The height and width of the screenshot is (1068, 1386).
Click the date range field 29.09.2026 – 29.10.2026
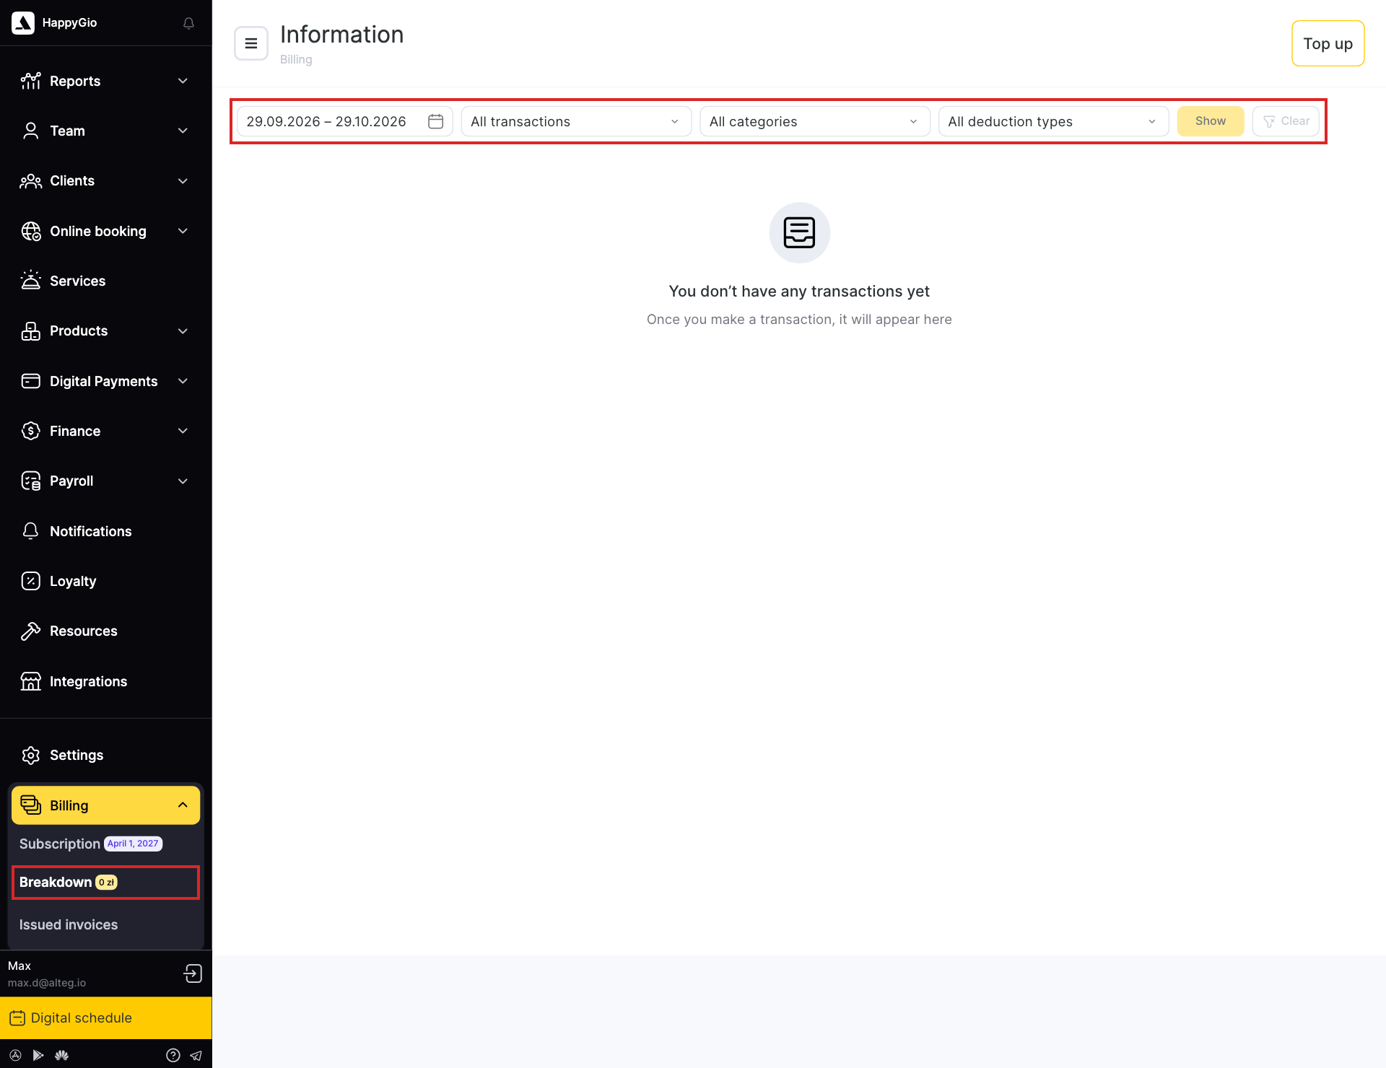click(345, 121)
